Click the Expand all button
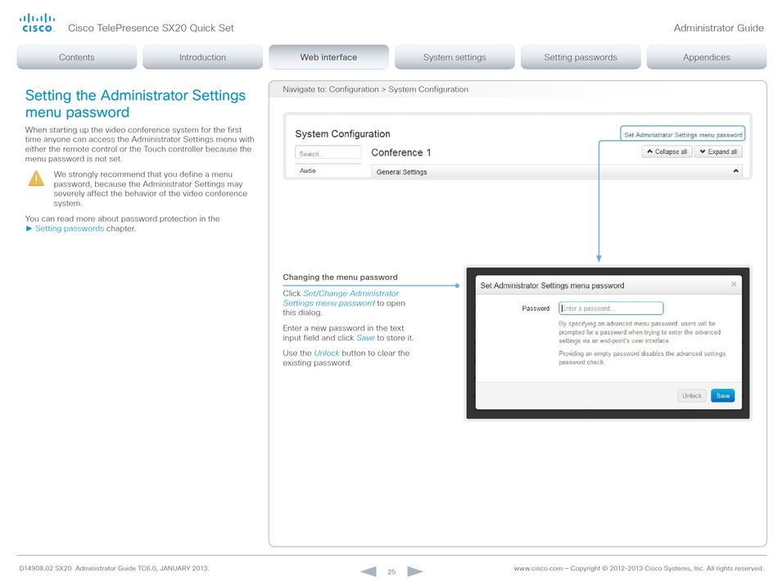Screen dimensions: 778x582 tap(718, 151)
